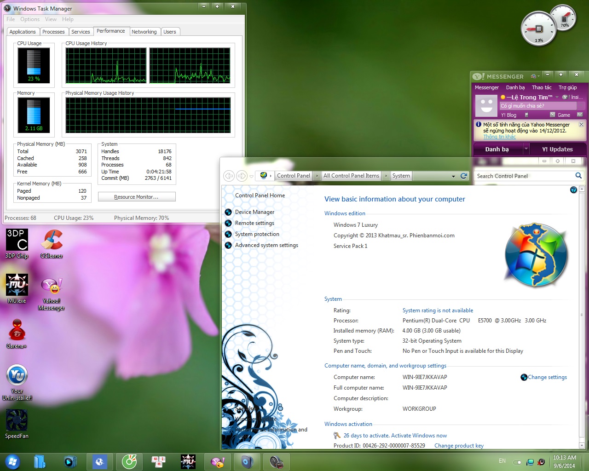Open Device Manager link
This screenshot has height=471, width=589.
point(254,212)
